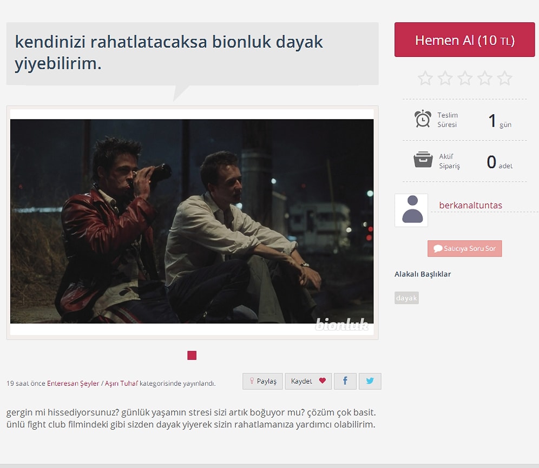Click the Kaydet heart button

pyautogui.click(x=308, y=381)
